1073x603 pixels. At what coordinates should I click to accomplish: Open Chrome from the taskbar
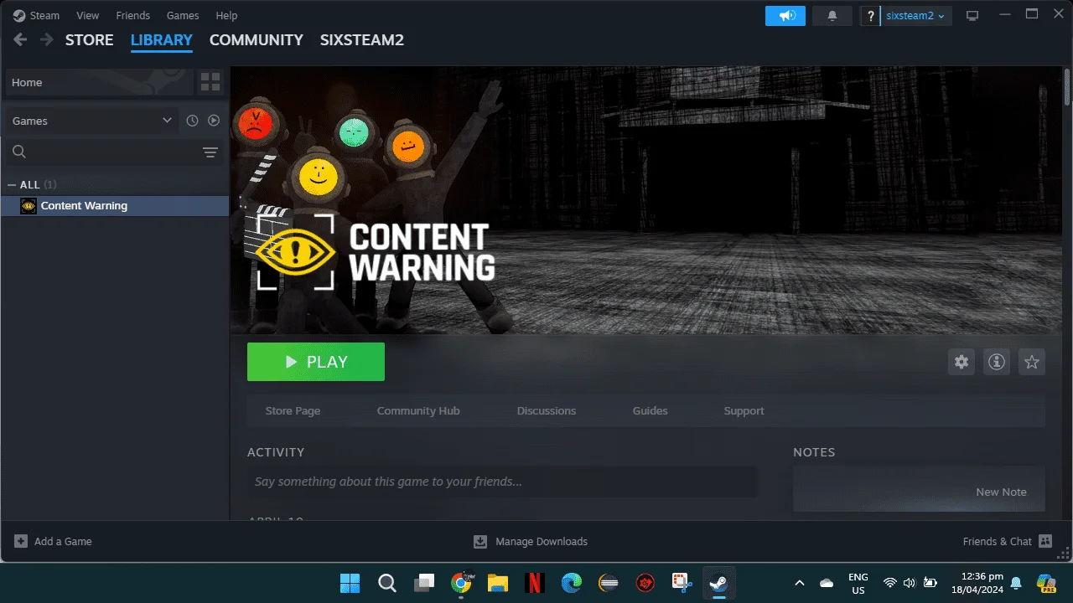point(461,583)
